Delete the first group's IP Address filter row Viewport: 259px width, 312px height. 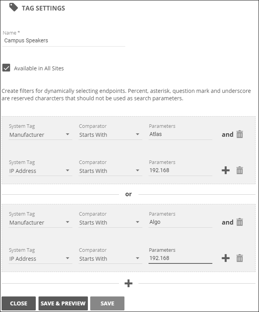pyautogui.click(x=240, y=170)
